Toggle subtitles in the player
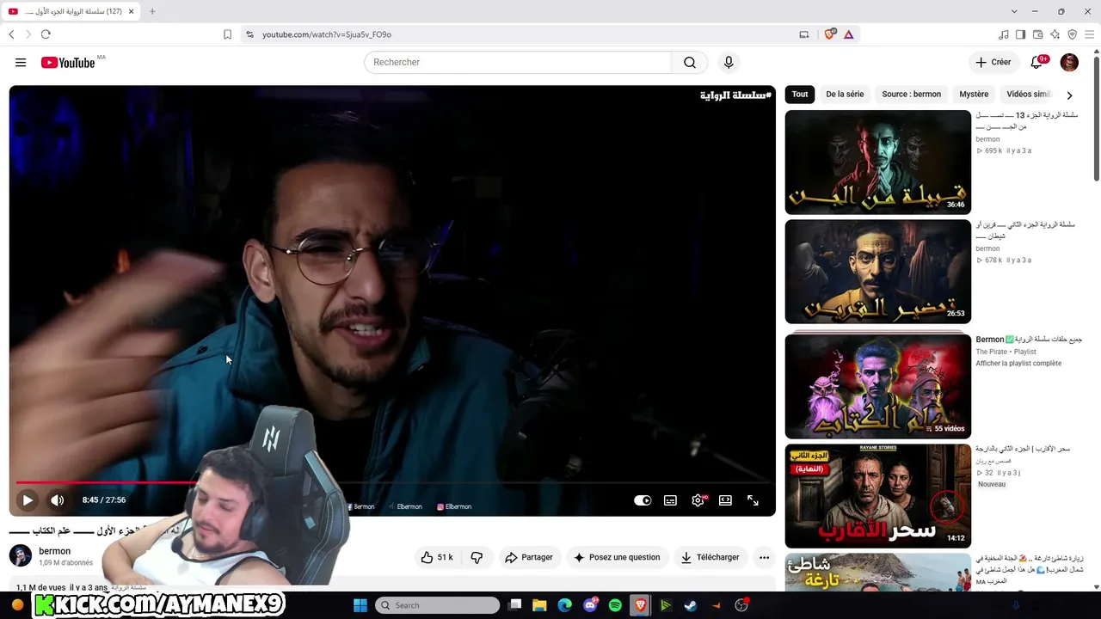1101x619 pixels. (670, 500)
